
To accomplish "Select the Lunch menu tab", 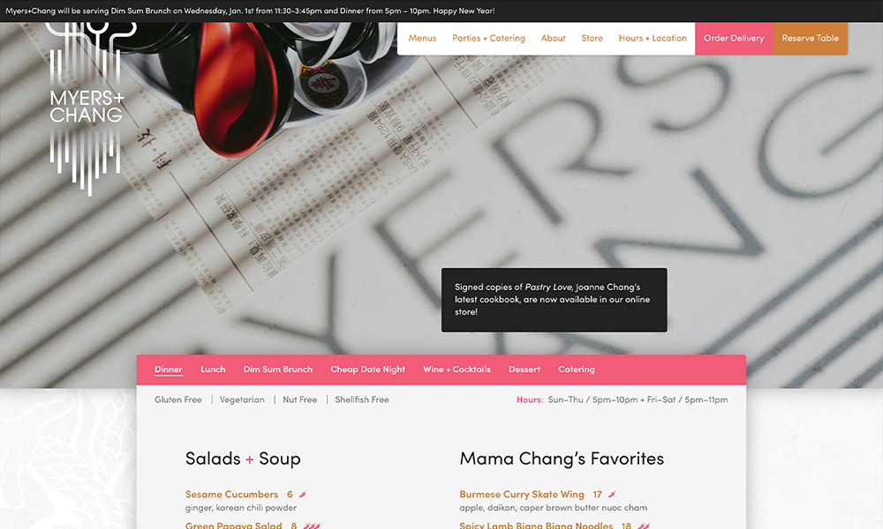I will tap(213, 369).
